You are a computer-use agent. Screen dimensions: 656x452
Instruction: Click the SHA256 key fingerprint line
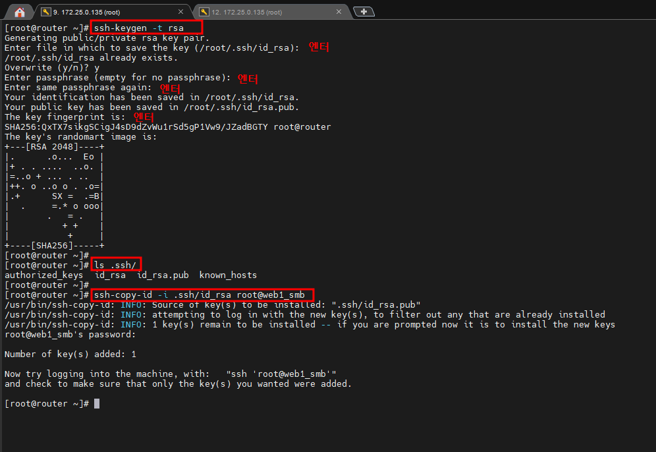pyautogui.click(x=168, y=127)
